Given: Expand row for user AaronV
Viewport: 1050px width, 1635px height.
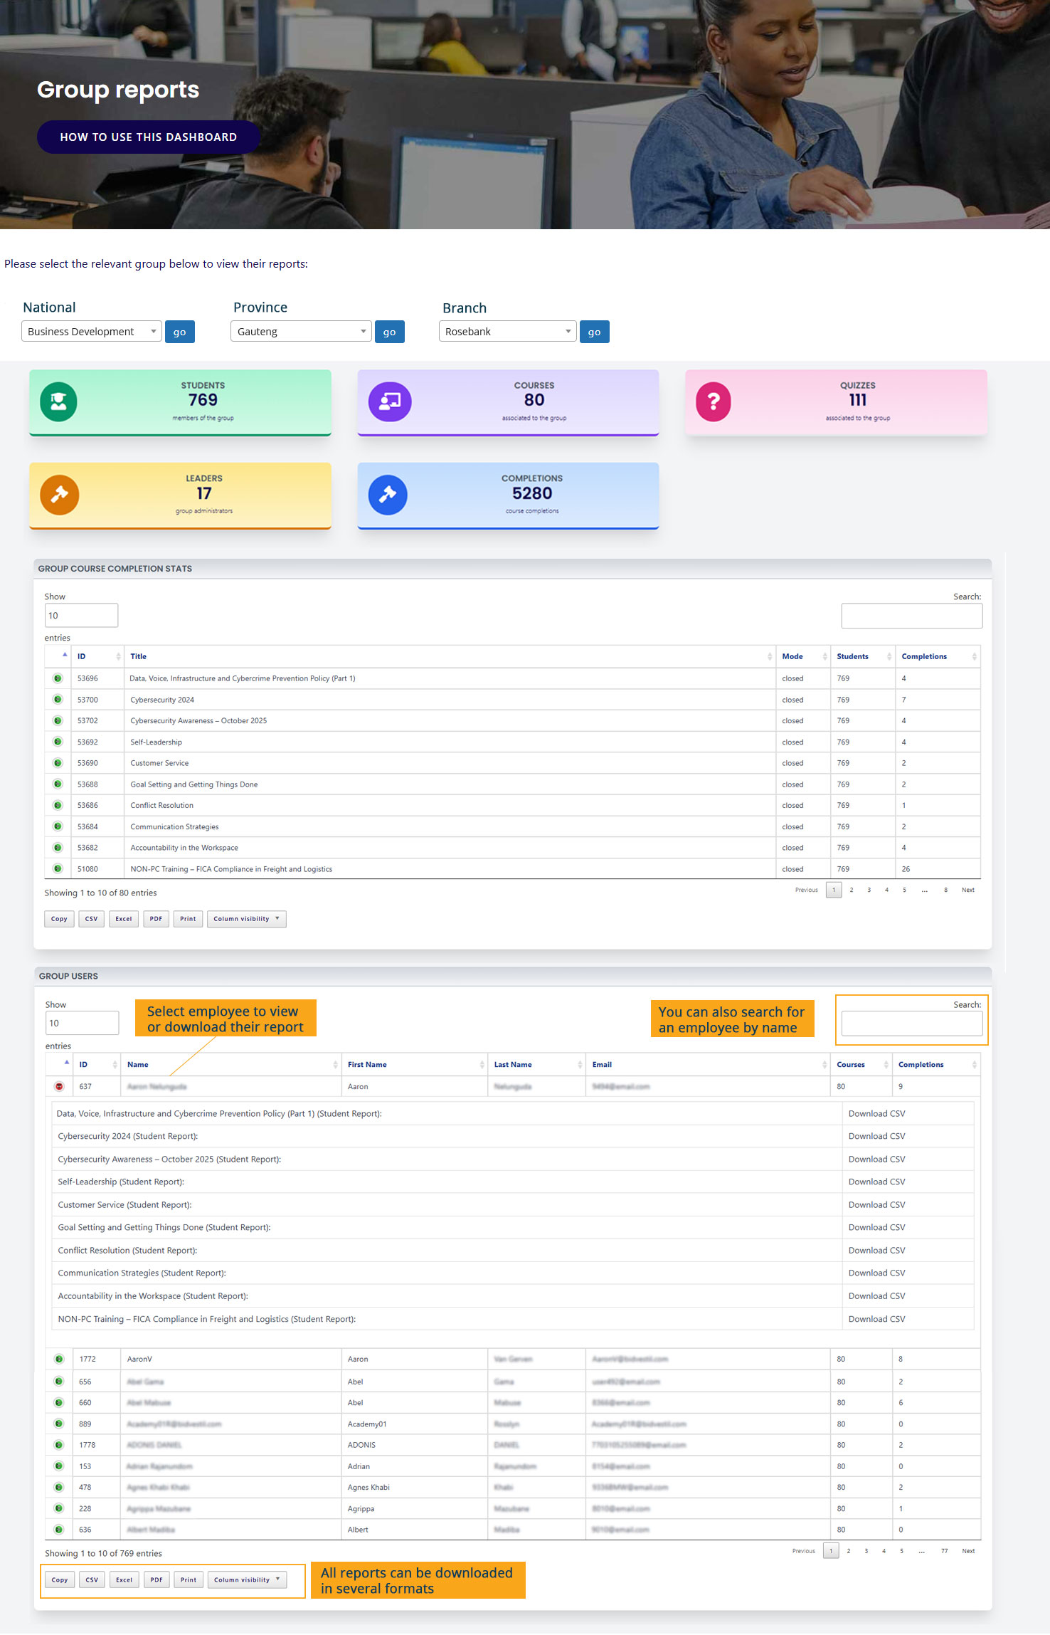Looking at the screenshot, I should pyautogui.click(x=59, y=1359).
